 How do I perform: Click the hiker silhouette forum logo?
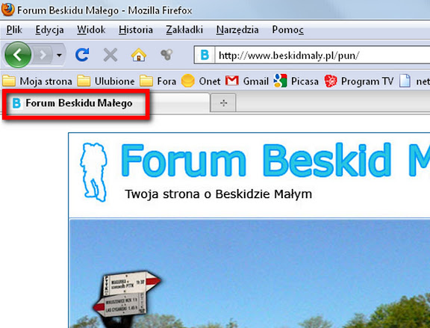pos(93,172)
